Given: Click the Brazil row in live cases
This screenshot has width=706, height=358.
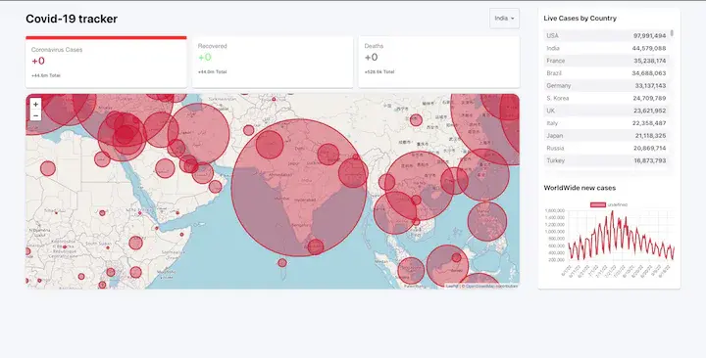Looking at the screenshot, I should pyautogui.click(x=607, y=73).
